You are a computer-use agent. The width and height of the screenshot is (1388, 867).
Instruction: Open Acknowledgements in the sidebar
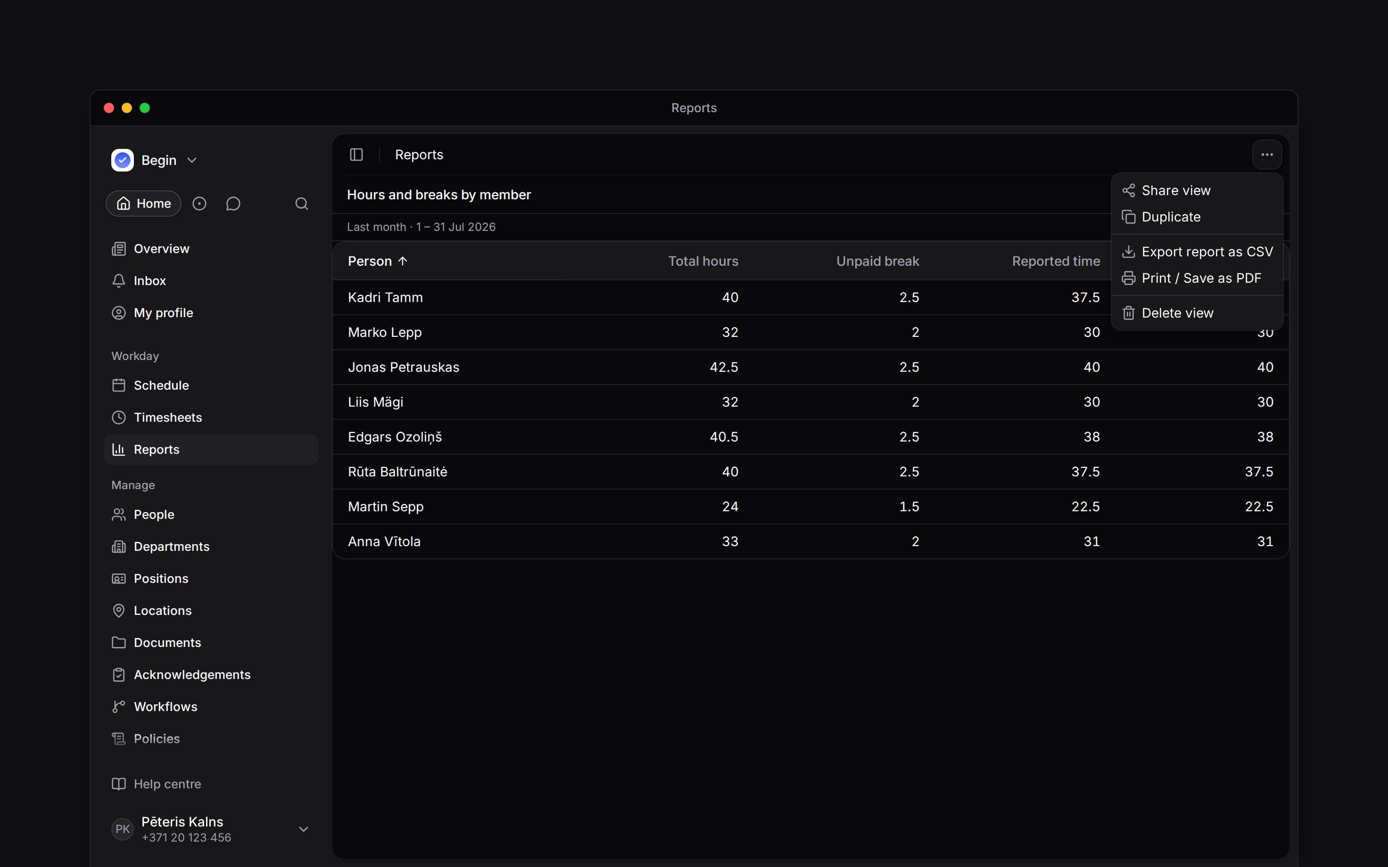210,675
